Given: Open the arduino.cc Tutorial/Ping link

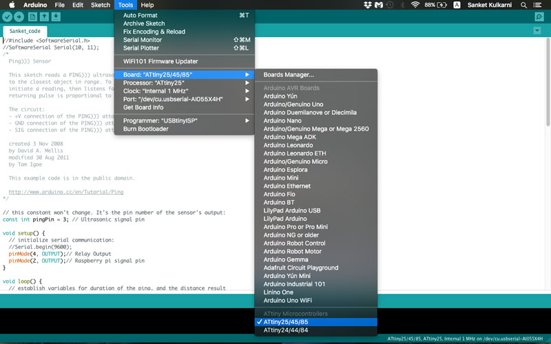Looking at the screenshot, I should coord(66,192).
